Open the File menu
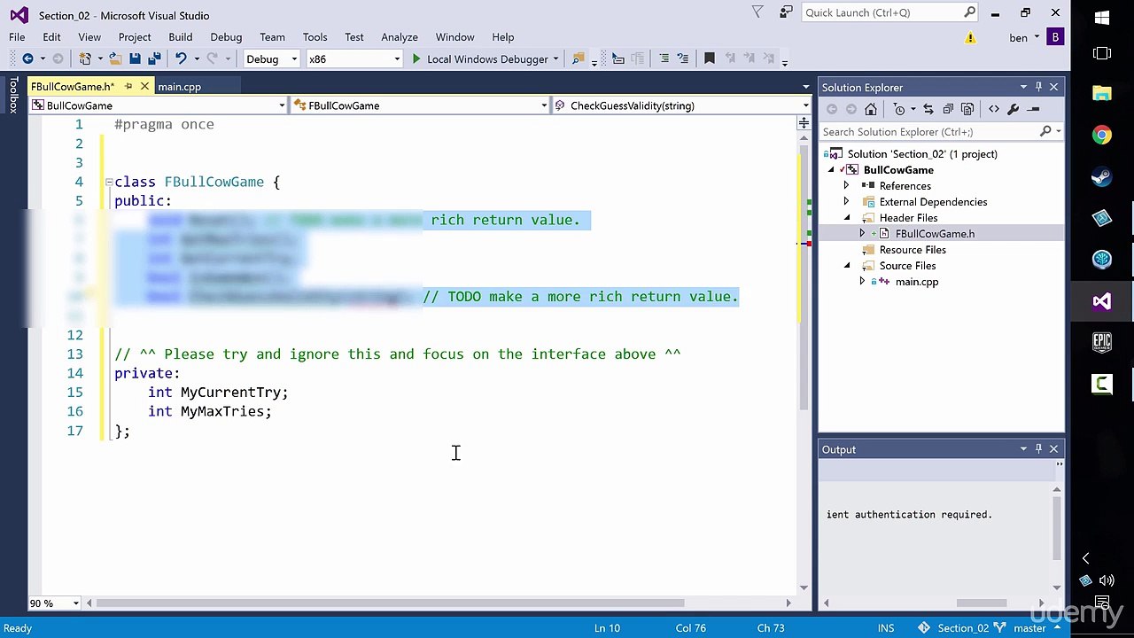 click(x=17, y=37)
